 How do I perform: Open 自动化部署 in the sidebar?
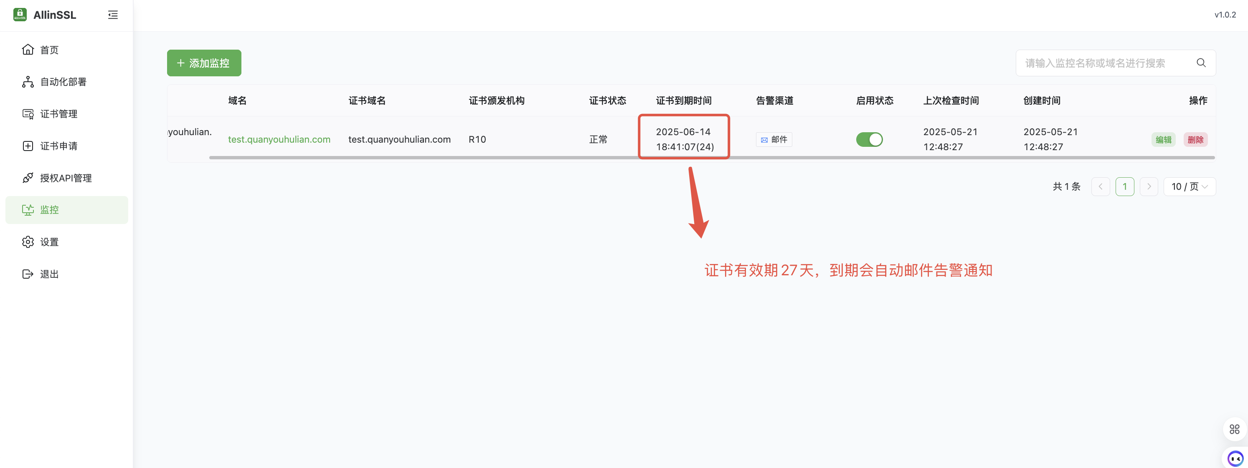pyautogui.click(x=63, y=82)
